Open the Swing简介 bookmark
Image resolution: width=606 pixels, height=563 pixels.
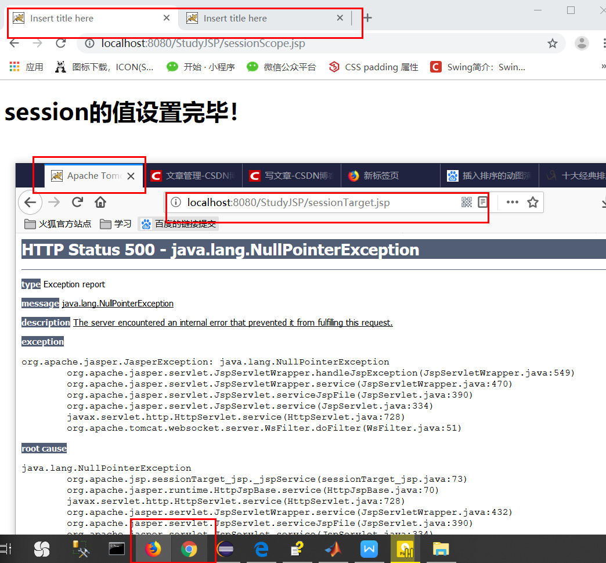478,67
